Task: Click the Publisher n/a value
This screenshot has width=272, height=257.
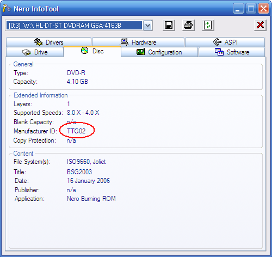Action: click(71, 190)
